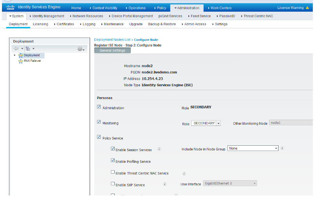This screenshot has width=314, height=197.
Task: Open the gear settings icon in Deployment panel
Action: point(80,49)
